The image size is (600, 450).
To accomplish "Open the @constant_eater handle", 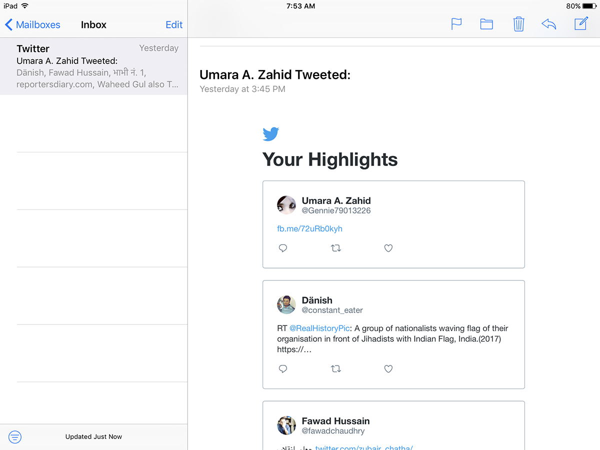I will [x=332, y=310].
